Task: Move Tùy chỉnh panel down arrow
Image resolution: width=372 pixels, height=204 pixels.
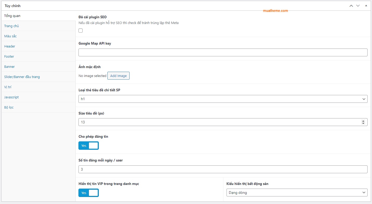Action: point(358,6)
